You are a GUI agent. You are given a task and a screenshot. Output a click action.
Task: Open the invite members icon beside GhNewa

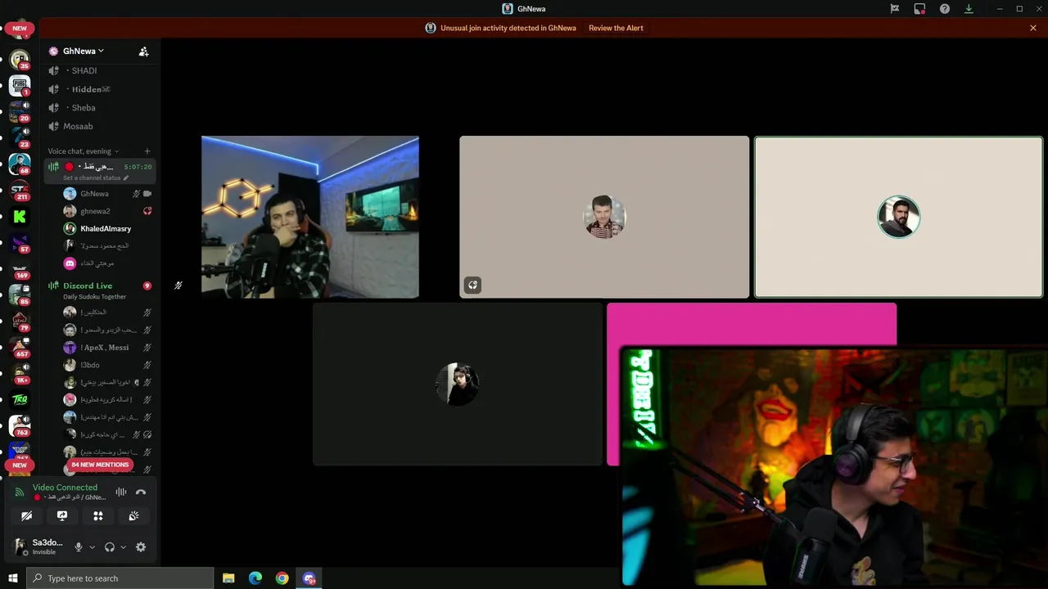coord(144,51)
